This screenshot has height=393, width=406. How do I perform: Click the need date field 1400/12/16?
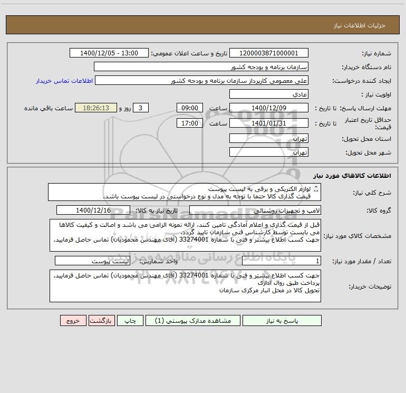[x=93, y=210]
